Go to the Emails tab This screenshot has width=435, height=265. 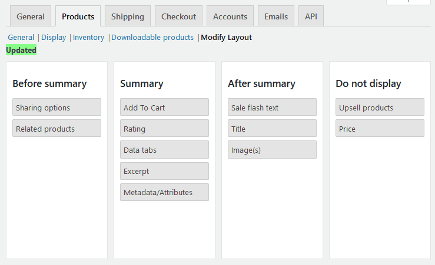pyautogui.click(x=276, y=16)
